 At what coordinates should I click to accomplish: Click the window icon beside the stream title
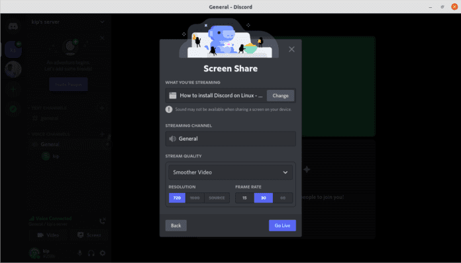[173, 96]
